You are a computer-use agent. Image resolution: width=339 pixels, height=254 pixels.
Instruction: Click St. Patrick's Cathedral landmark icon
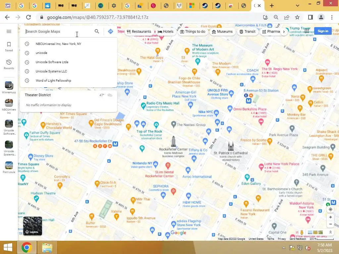pyautogui.click(x=231, y=146)
